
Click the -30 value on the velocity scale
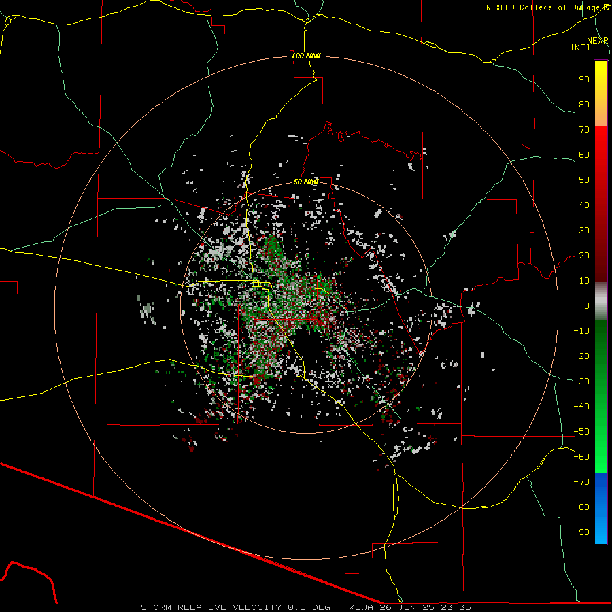point(581,381)
